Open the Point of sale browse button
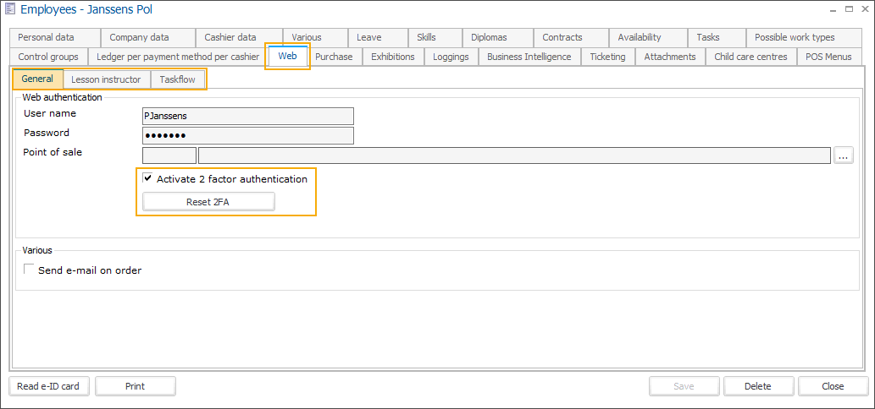 pos(843,155)
